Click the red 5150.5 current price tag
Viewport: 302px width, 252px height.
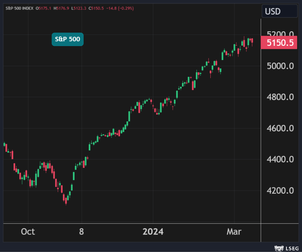tap(279, 43)
